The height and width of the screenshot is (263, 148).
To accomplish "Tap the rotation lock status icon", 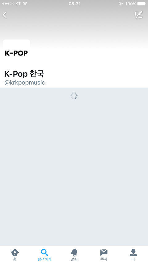I will pyautogui.click(x=121, y=3).
